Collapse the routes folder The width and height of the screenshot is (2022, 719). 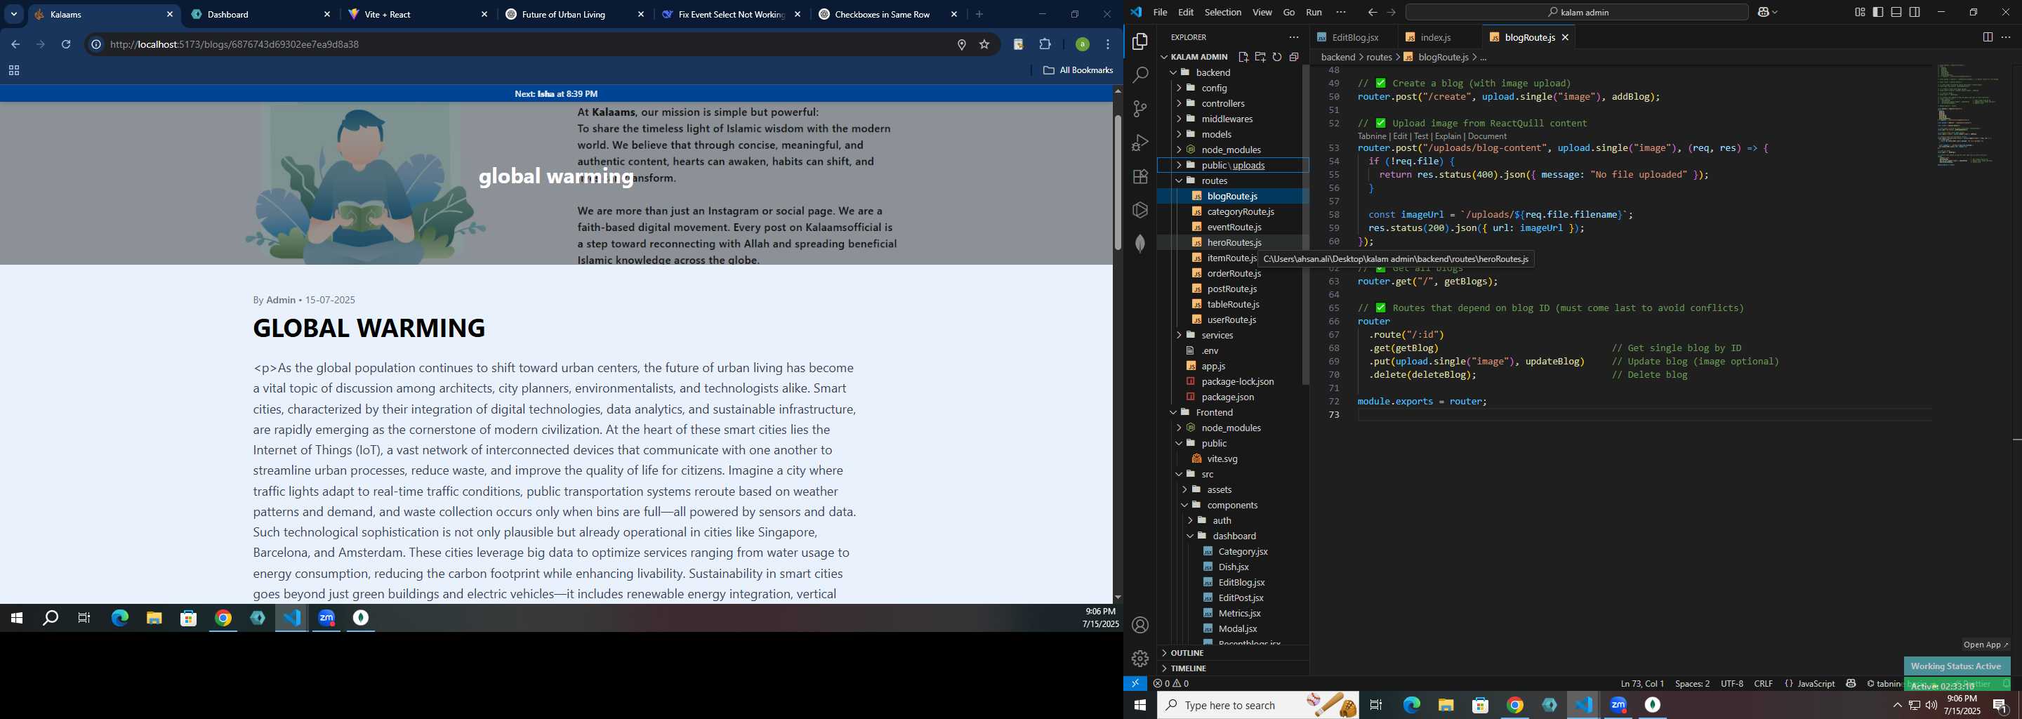[x=1215, y=180]
